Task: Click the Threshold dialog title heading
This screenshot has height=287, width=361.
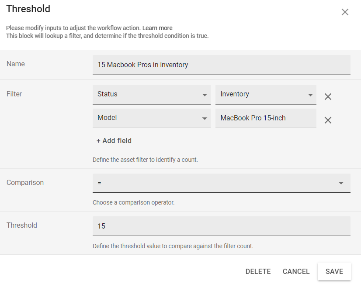Action: pyautogui.click(x=28, y=9)
